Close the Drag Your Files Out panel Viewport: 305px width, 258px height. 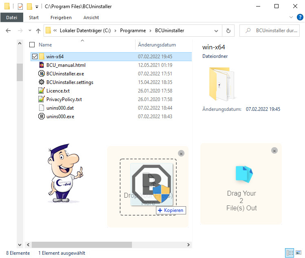tap(274, 150)
